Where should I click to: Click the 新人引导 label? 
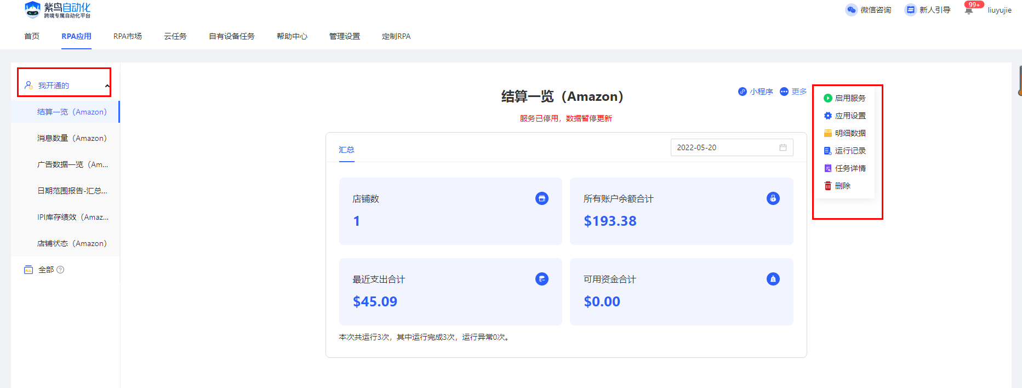click(935, 10)
